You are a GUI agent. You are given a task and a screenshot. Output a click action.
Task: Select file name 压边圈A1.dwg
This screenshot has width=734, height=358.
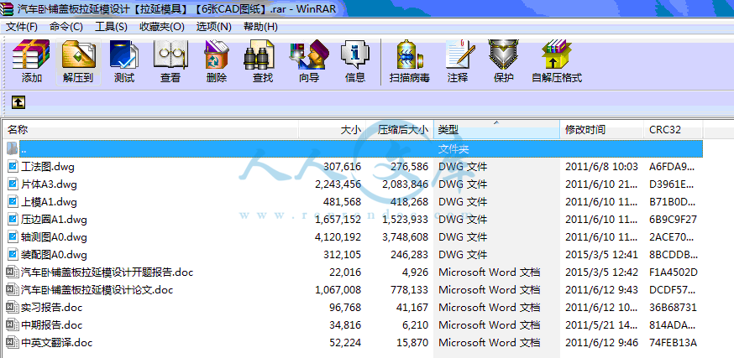coord(54,219)
